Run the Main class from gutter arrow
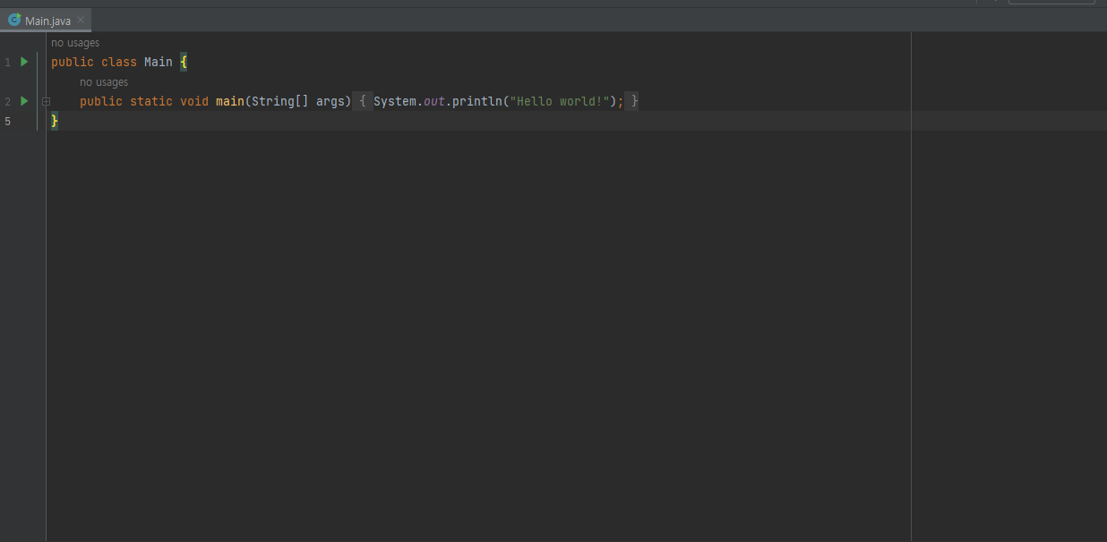 pyautogui.click(x=24, y=62)
